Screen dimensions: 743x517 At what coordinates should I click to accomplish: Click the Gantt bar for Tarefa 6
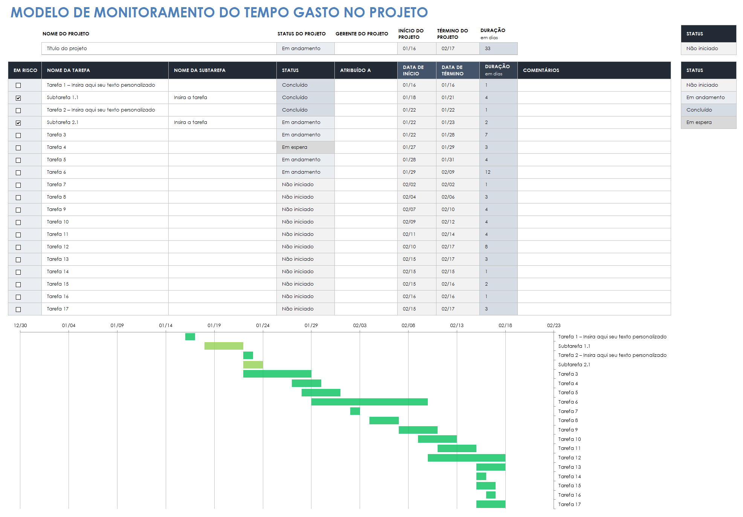click(369, 402)
